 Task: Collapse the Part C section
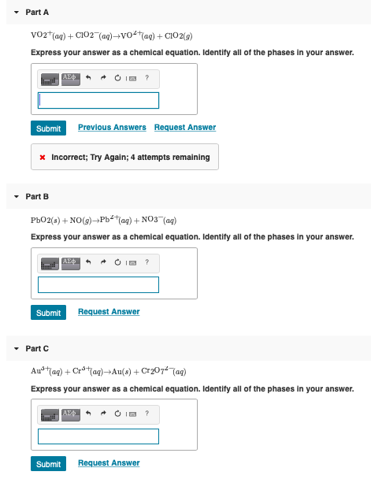[x=17, y=348]
